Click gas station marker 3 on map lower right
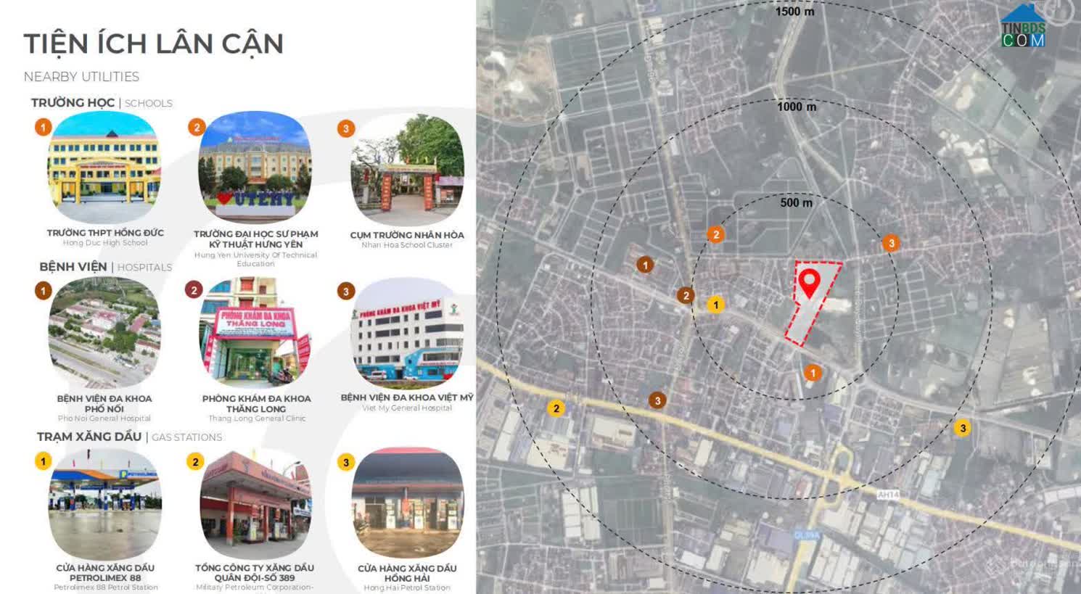 [963, 428]
